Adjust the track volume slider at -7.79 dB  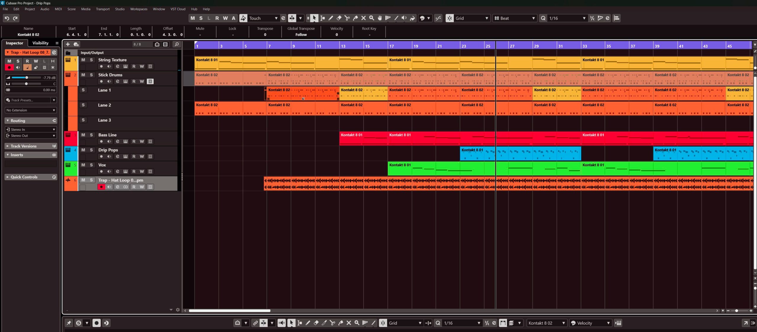pos(26,78)
